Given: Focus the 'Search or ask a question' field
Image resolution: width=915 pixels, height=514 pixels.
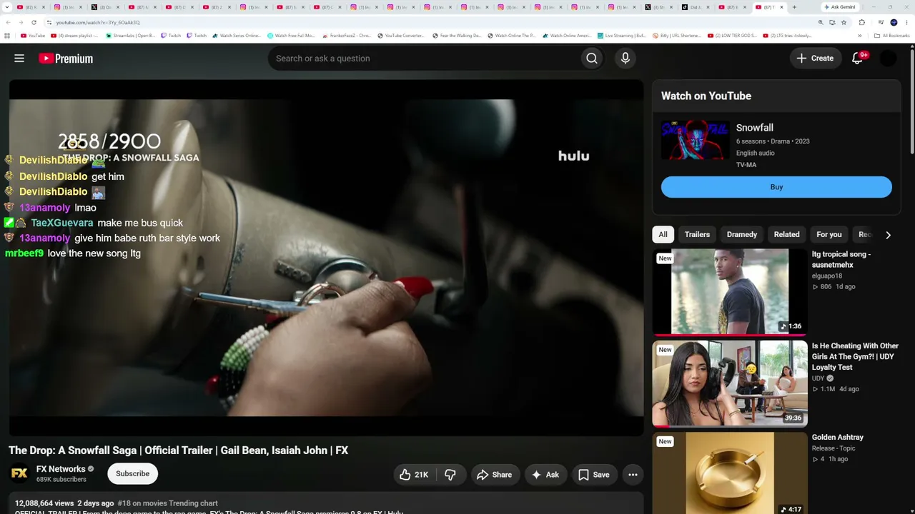Looking at the screenshot, I should click(425, 59).
